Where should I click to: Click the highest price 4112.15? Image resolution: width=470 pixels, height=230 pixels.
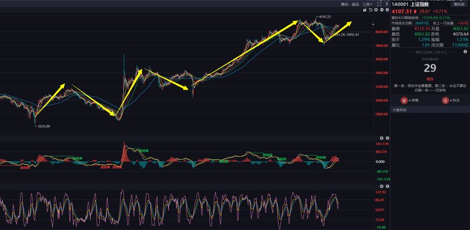click(x=422, y=29)
